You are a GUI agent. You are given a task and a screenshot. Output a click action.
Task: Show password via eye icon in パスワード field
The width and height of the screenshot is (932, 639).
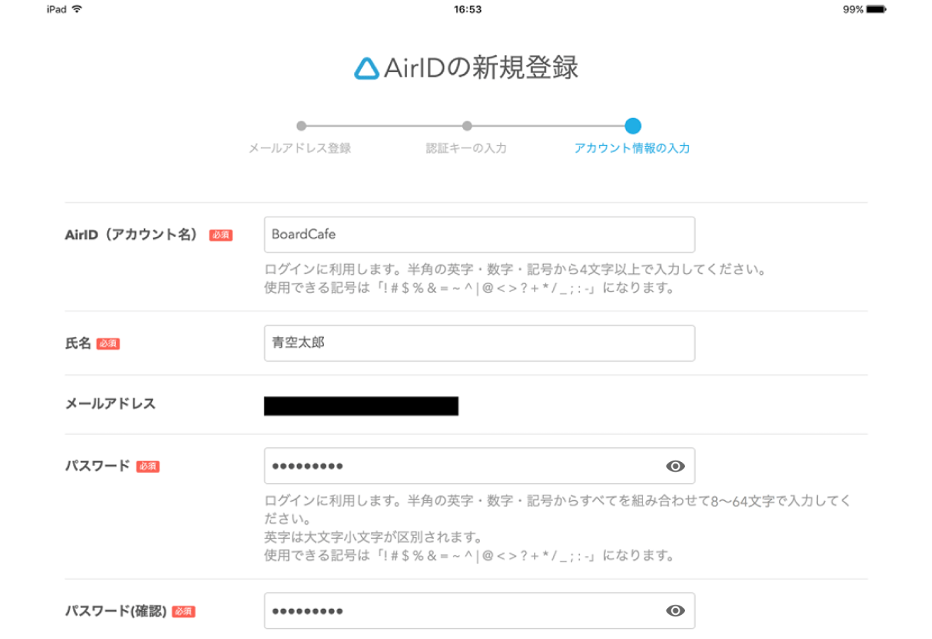(676, 466)
